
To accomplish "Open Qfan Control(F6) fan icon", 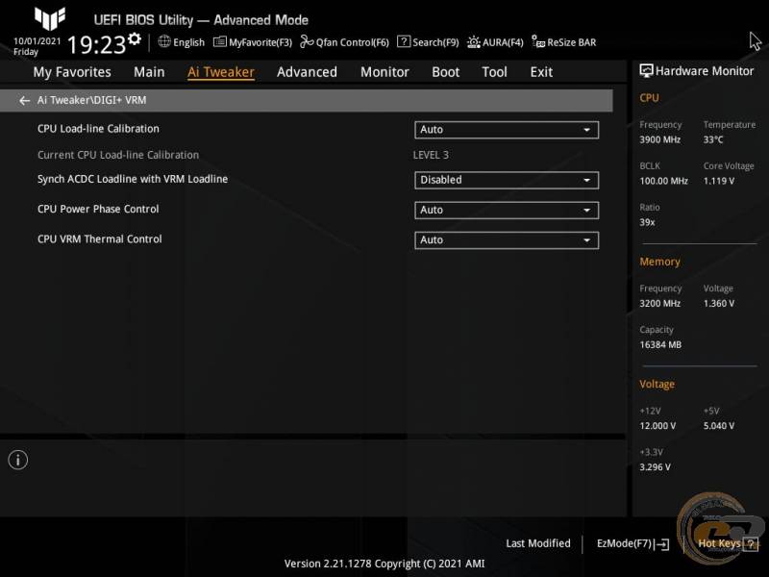I will tap(307, 41).
